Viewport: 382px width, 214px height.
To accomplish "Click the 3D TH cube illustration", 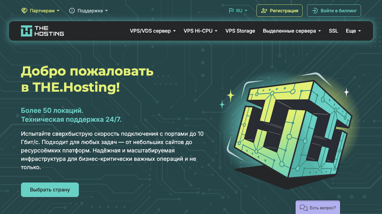I will [289, 130].
